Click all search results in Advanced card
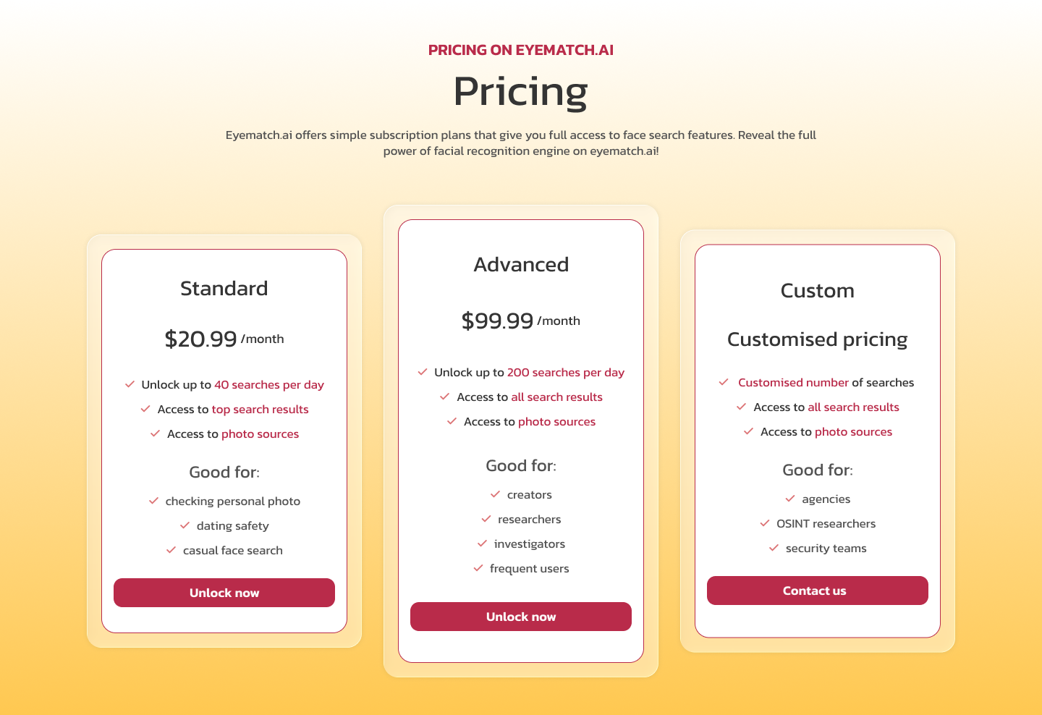 click(x=557, y=397)
